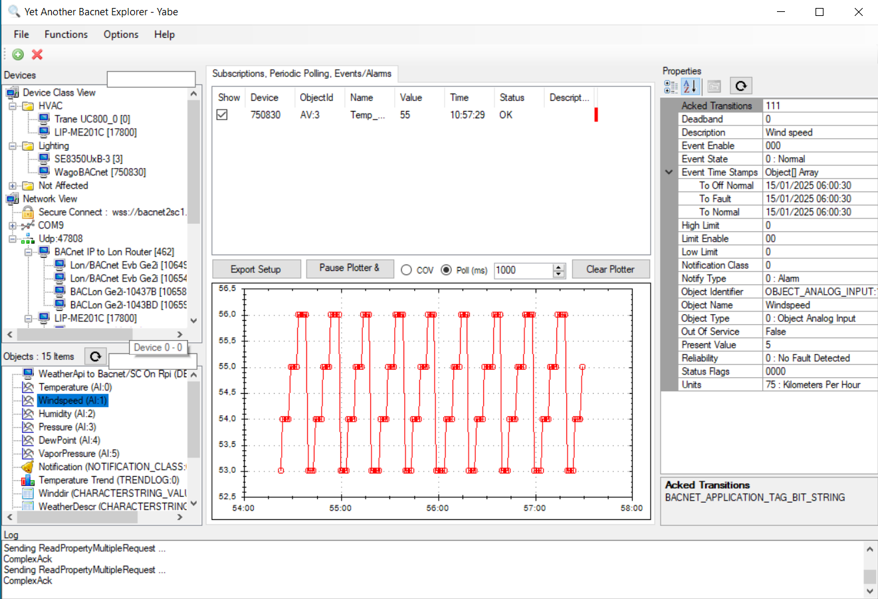
Task: Collapse the Event Time Stamps property
Action: 669,172
